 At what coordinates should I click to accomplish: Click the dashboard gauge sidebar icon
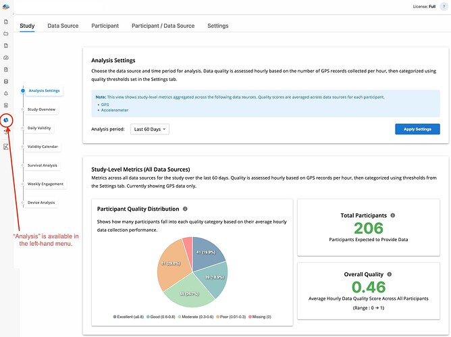point(6,57)
